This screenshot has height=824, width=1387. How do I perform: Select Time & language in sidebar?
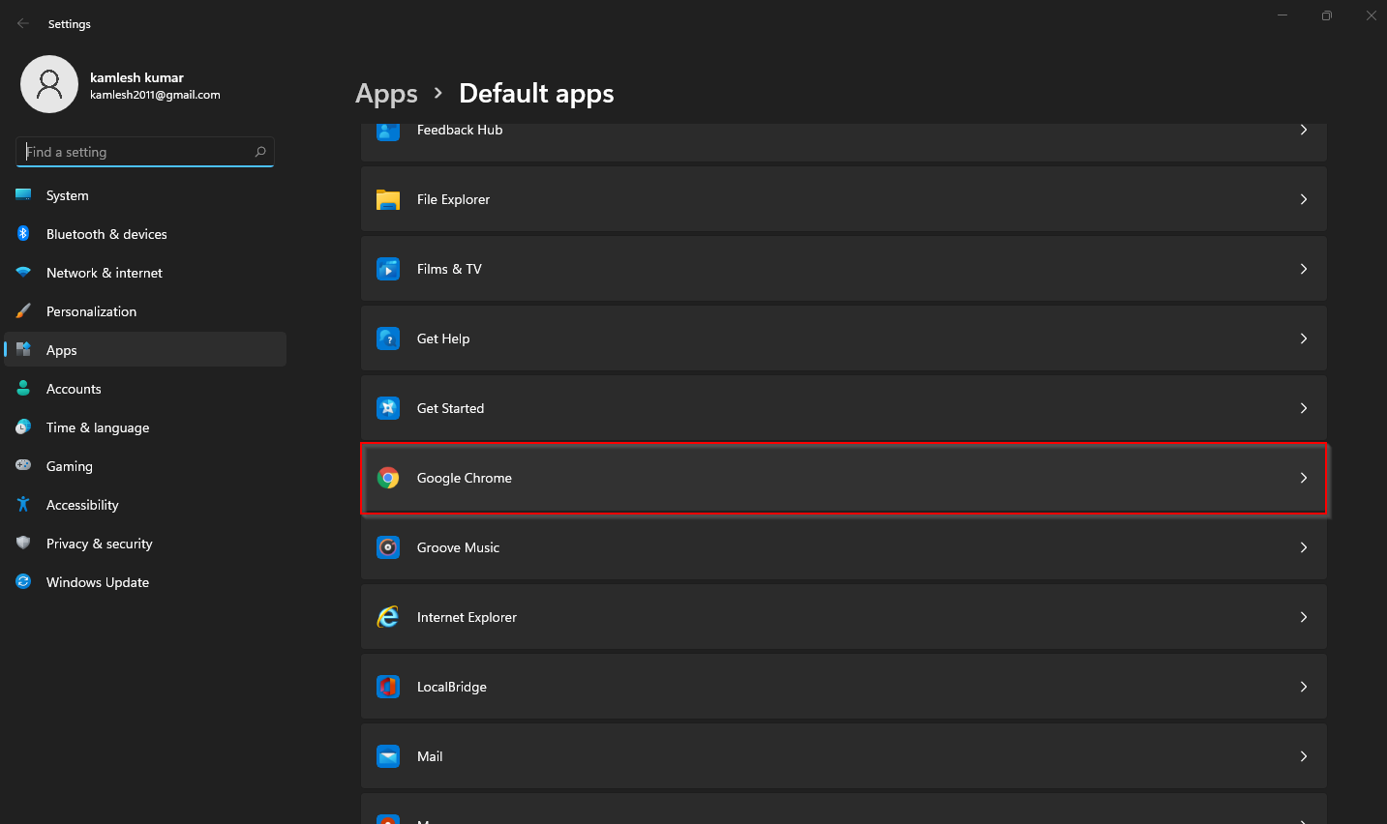(145, 427)
